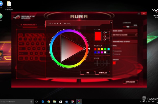
Task: Open the SMITE INTERVIEWS desktop file
Action: pos(9,5)
